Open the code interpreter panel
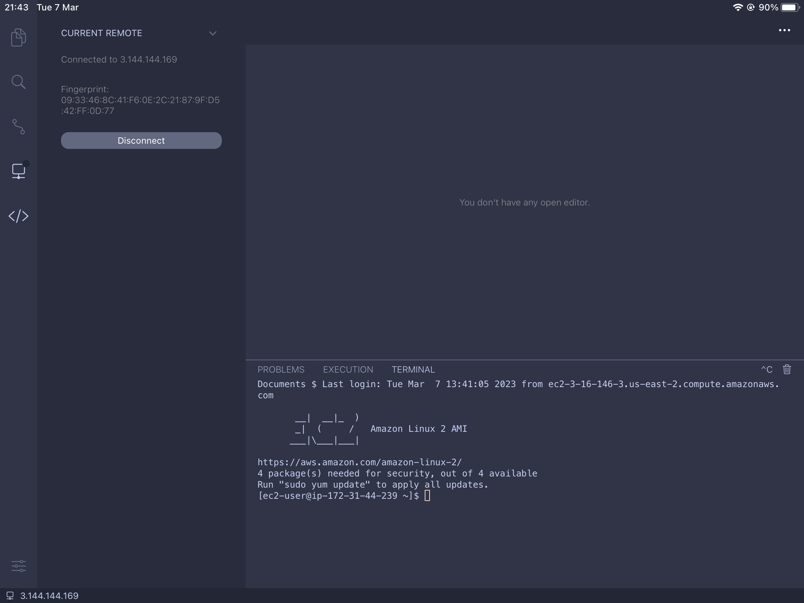Screen dimensions: 804x603 [18, 216]
